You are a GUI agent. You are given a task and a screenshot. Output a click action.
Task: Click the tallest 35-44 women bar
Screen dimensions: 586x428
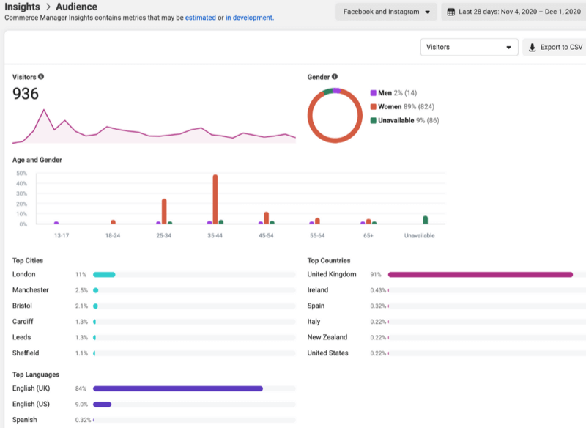coord(215,199)
